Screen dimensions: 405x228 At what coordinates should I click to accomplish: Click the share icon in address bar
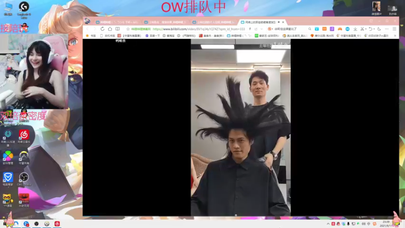[x=256, y=29]
